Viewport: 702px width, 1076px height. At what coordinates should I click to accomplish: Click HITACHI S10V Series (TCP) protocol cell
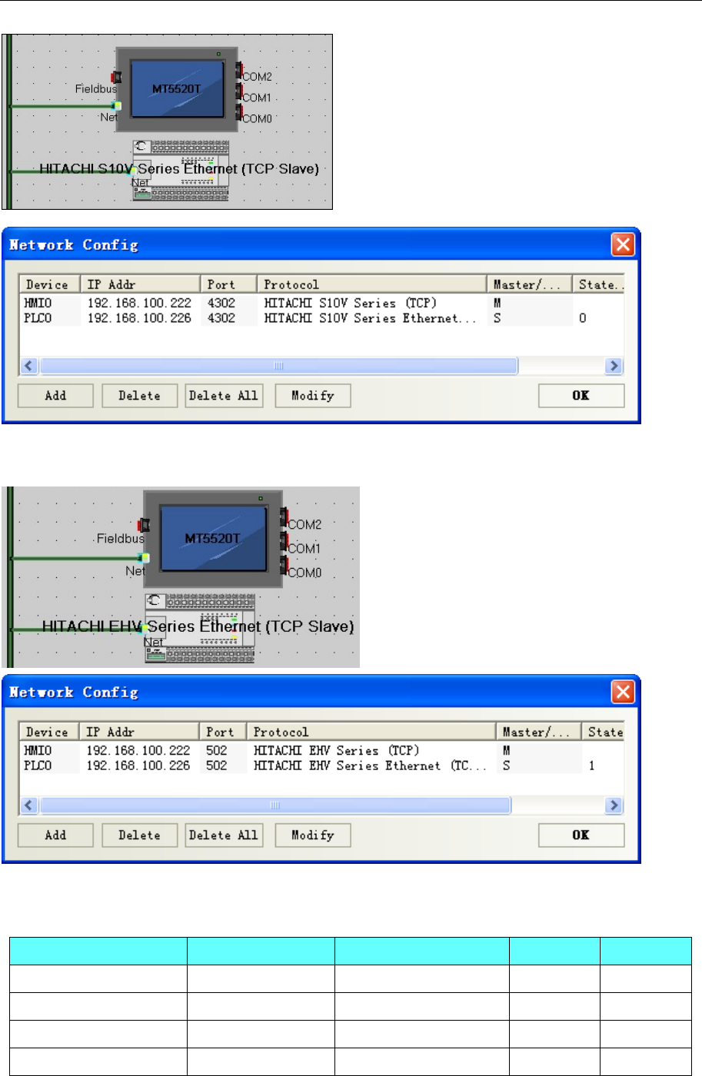pyautogui.click(x=351, y=303)
